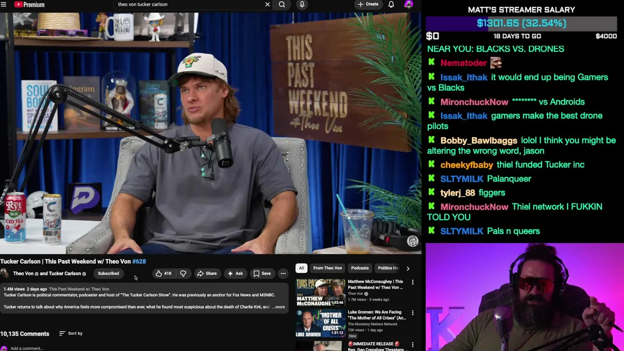Open The Monetary Matters Network channel
This screenshot has height=351, width=624.
coord(372,324)
